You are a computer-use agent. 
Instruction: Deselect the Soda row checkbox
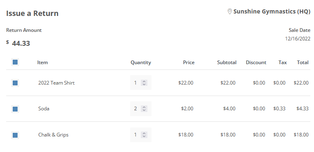(15, 109)
